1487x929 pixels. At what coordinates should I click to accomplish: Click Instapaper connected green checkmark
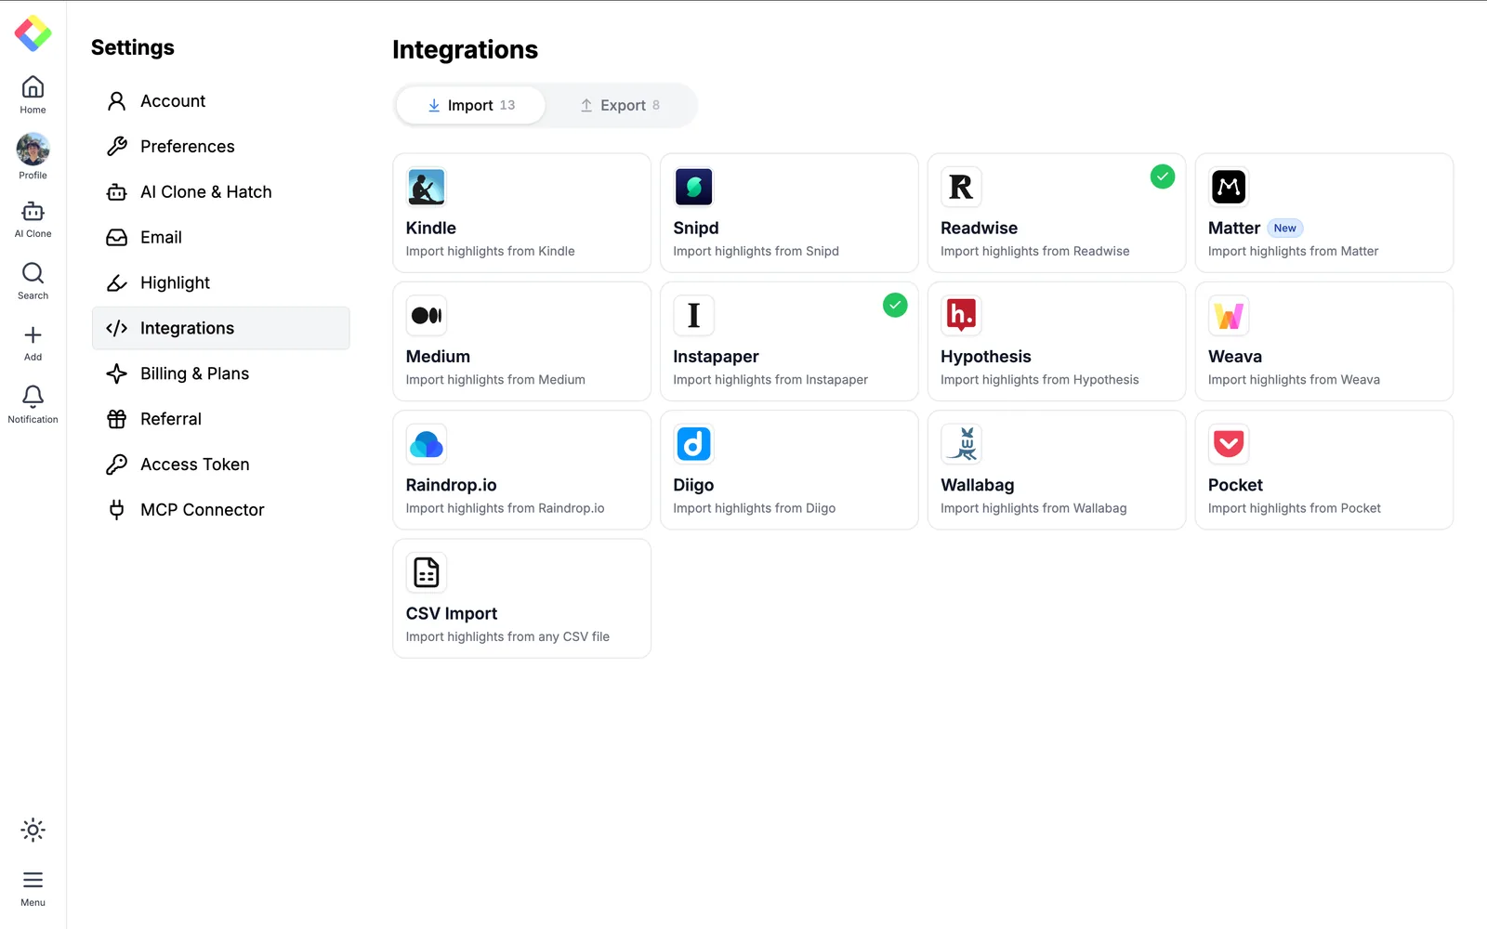(895, 305)
